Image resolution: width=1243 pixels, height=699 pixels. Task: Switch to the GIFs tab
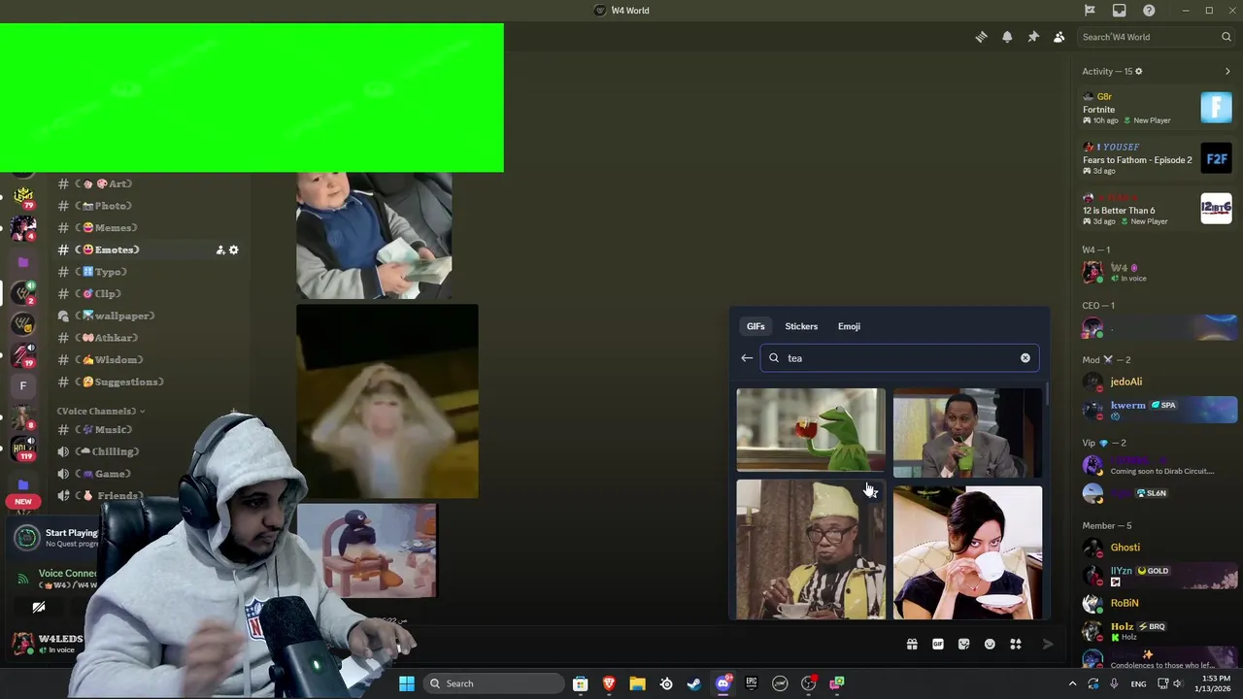pos(756,326)
